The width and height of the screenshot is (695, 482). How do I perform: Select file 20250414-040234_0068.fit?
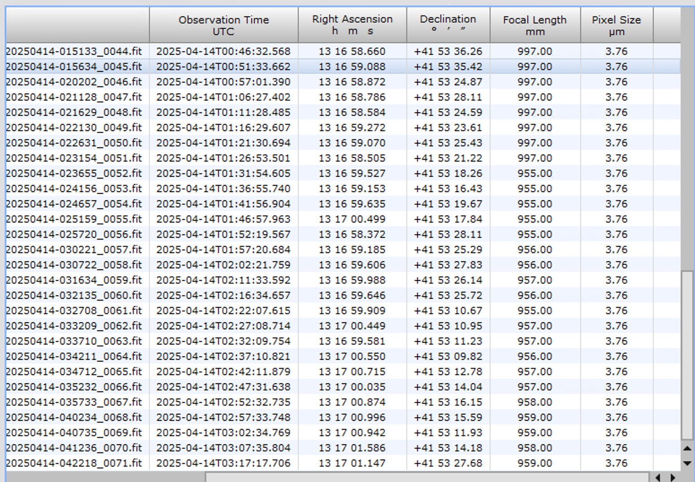point(74,417)
